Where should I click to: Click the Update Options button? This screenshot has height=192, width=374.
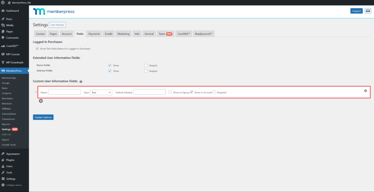[x=43, y=117]
